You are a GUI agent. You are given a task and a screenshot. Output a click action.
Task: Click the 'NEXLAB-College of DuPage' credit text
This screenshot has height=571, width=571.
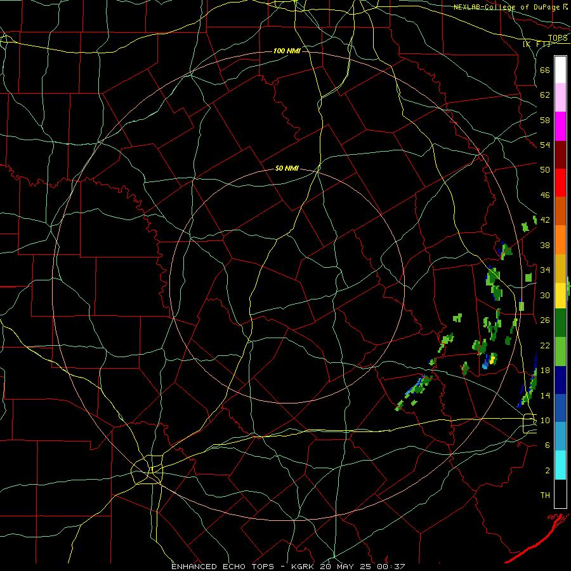tap(507, 7)
